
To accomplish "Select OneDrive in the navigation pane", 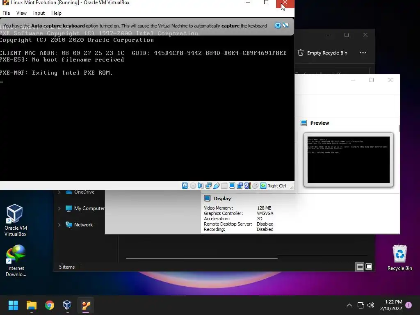I will click(80, 192).
